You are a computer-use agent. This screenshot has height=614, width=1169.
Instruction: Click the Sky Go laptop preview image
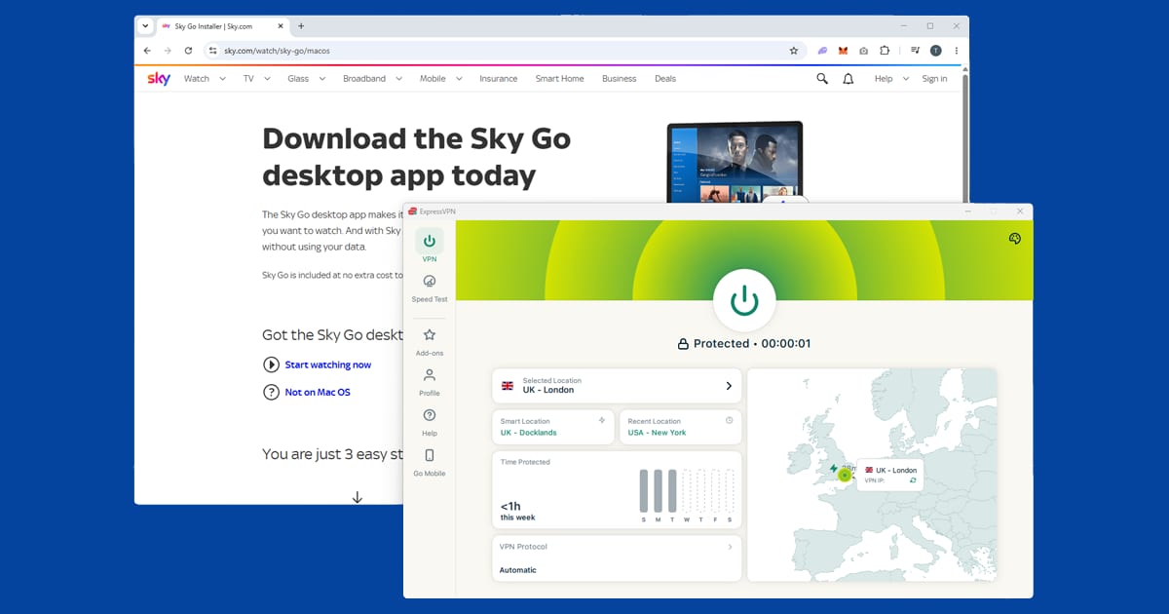coord(735,162)
